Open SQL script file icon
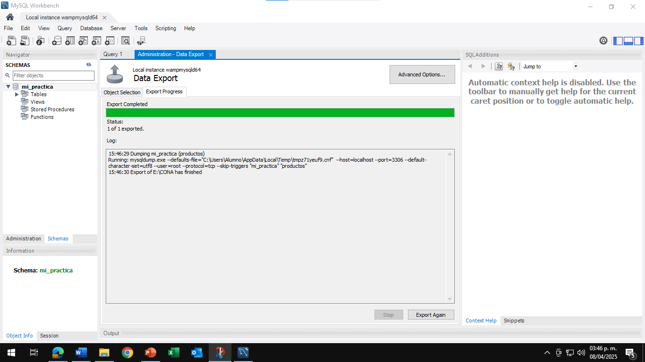Screen dimensions: 645x362 25,41
